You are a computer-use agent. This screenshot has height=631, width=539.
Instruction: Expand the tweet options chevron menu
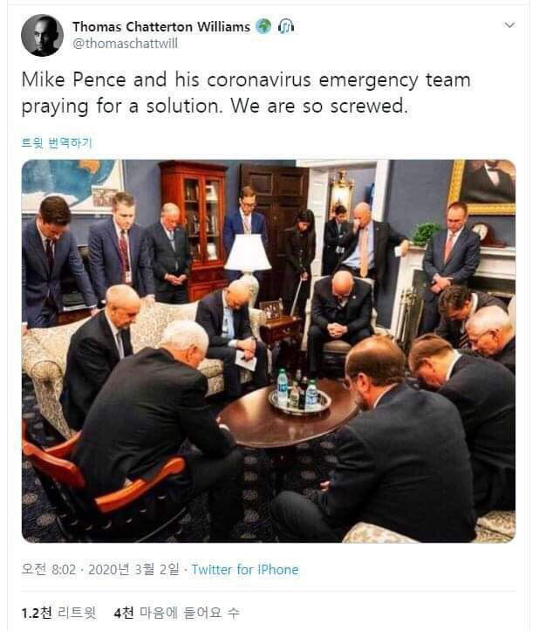[x=509, y=25]
